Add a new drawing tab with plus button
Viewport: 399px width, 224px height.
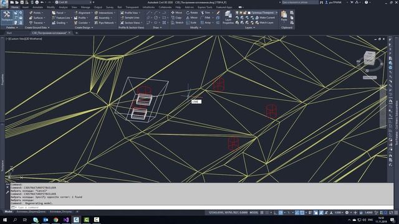[x=77, y=33]
